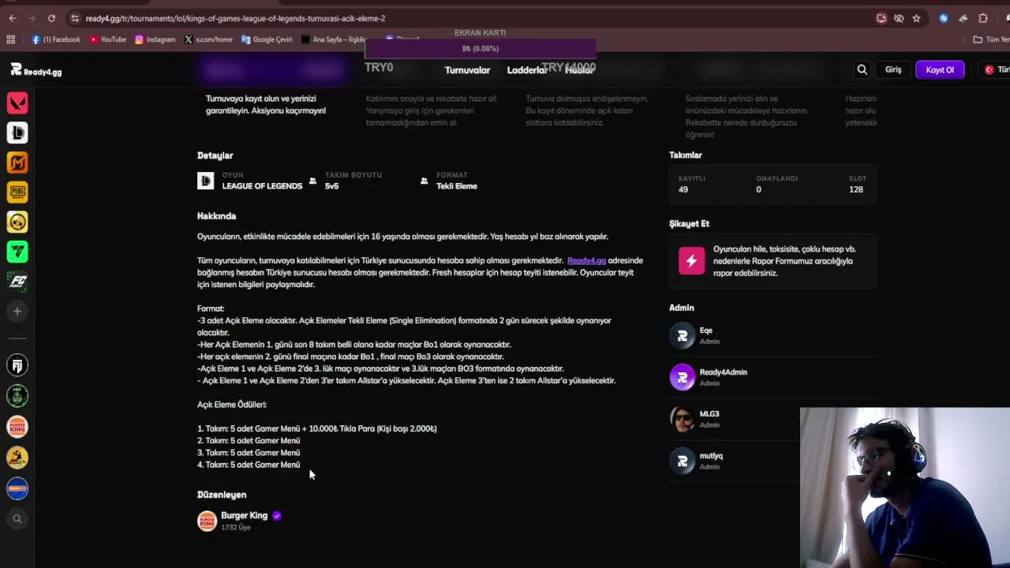Click the Ready4Admin purple avatar
This screenshot has width=1010, height=568.
click(683, 377)
